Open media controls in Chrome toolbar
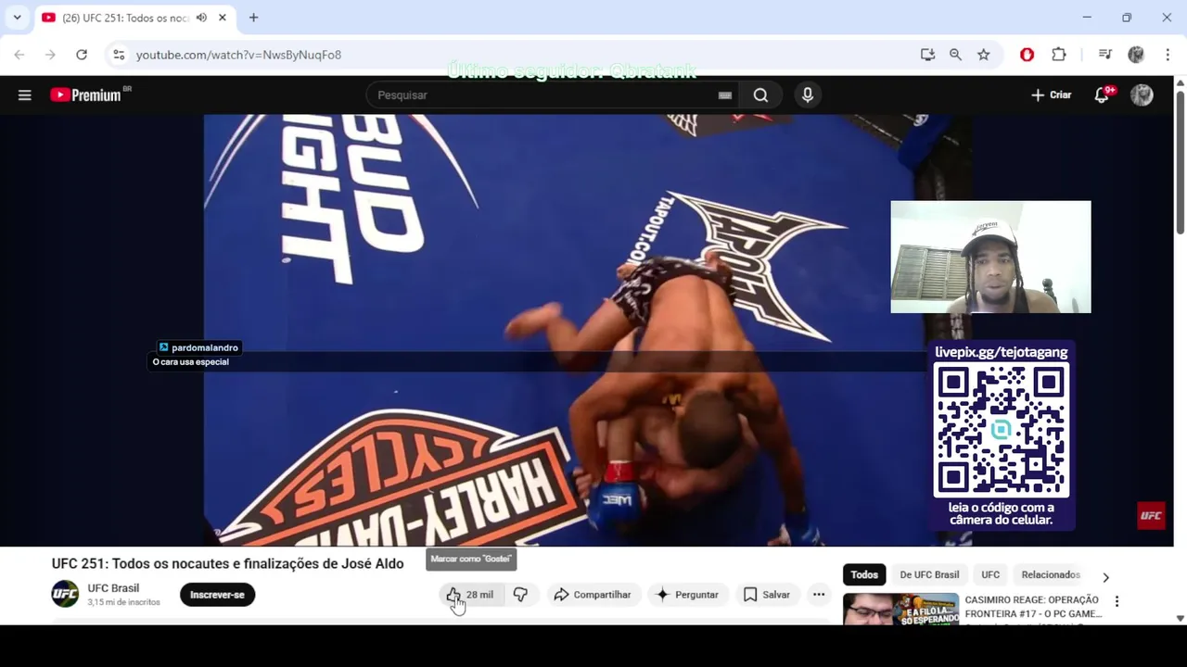 (x=1104, y=55)
